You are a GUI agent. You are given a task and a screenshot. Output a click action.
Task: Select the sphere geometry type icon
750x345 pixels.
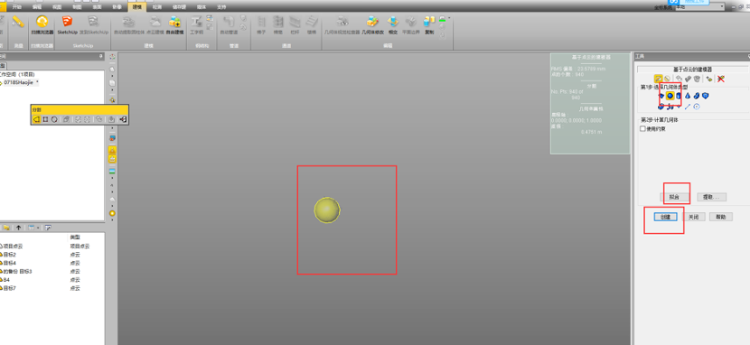click(x=670, y=96)
